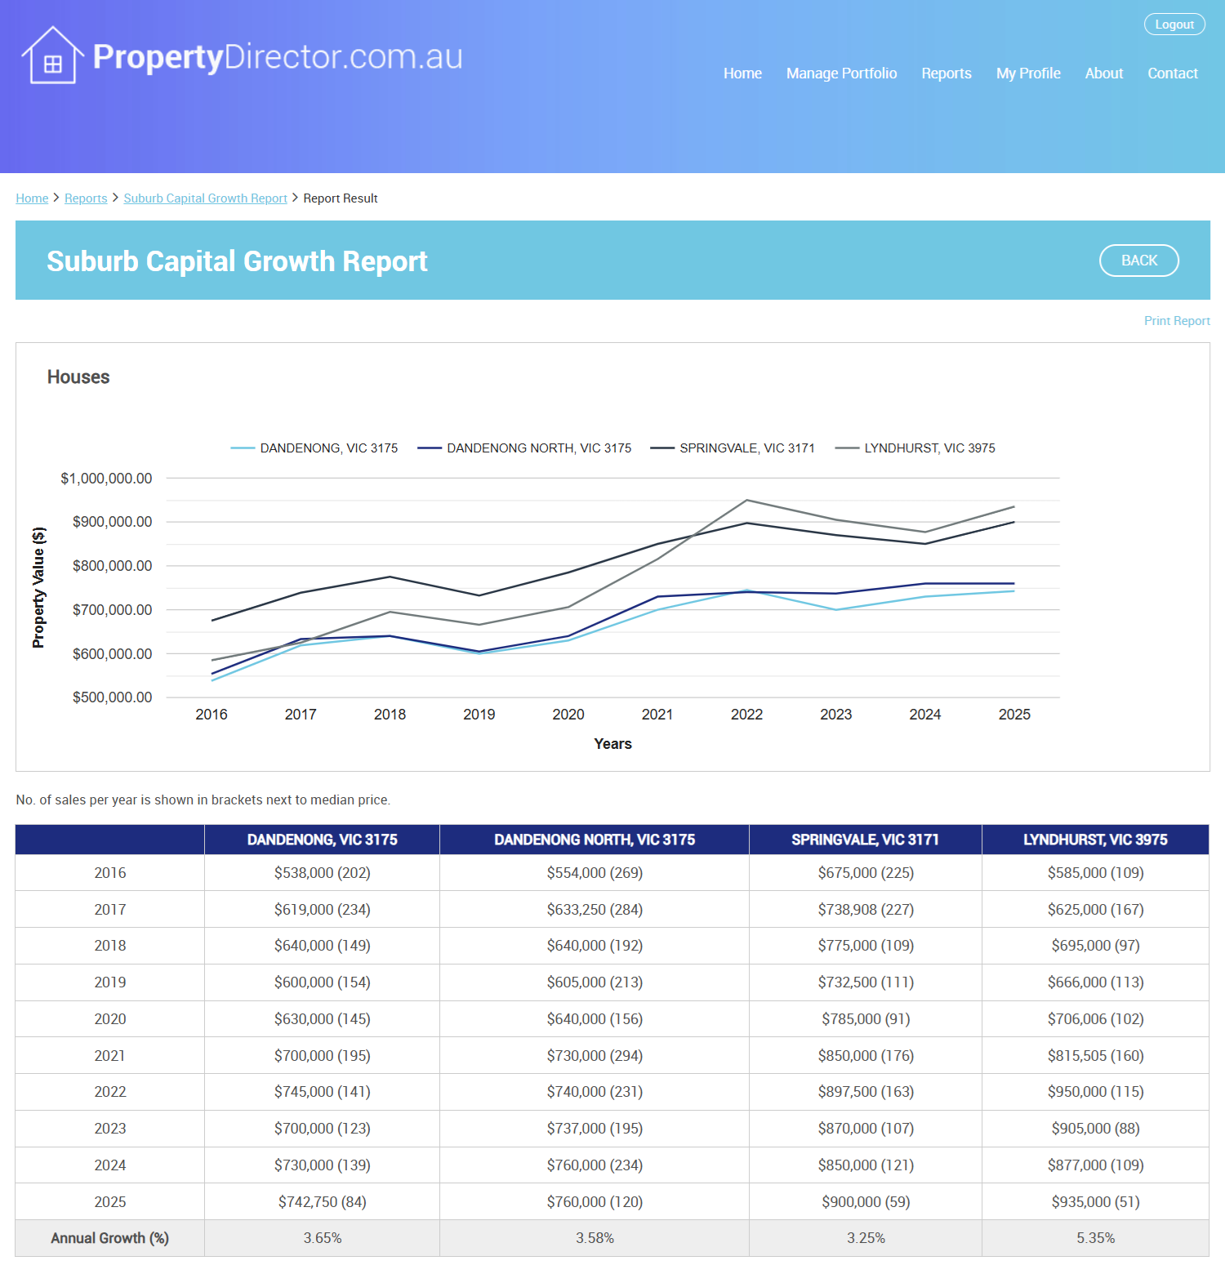Click the BACK button in report header
Image resolution: width=1225 pixels, height=1283 pixels.
point(1138,261)
